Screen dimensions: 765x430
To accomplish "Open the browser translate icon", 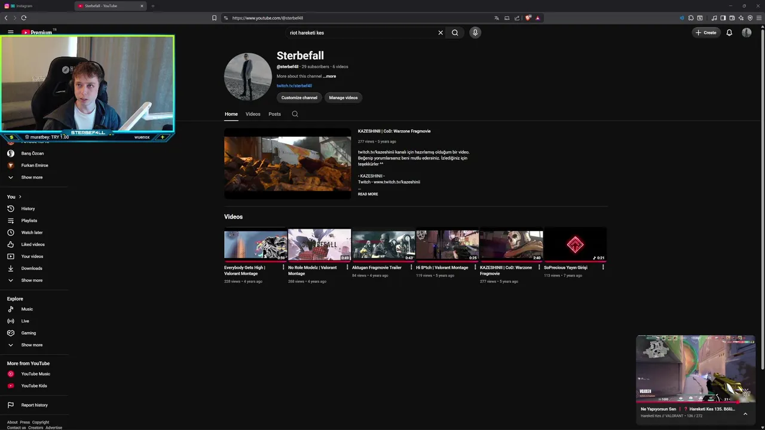I will coord(496,18).
